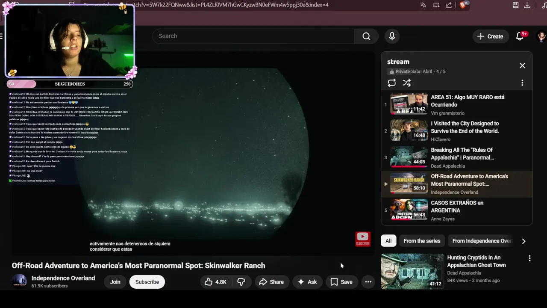
Task: Like the video (4.8K)
Action: pyautogui.click(x=215, y=282)
